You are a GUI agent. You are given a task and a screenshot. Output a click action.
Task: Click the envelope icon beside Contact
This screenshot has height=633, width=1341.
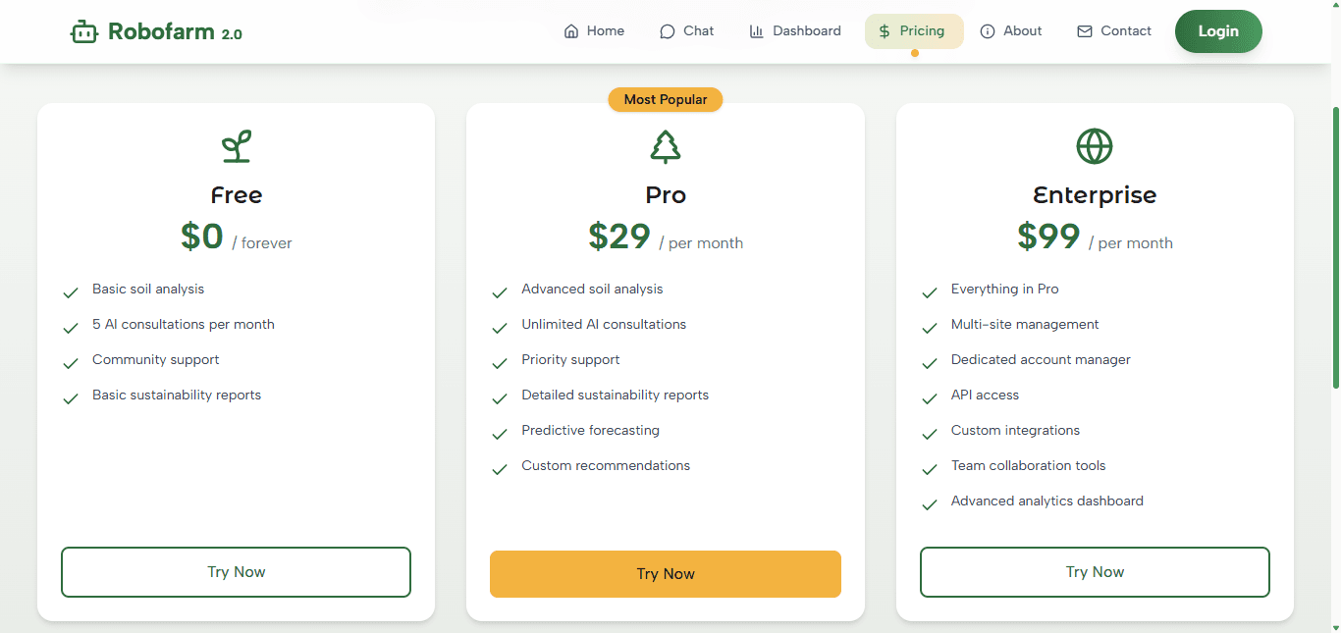1085,31
